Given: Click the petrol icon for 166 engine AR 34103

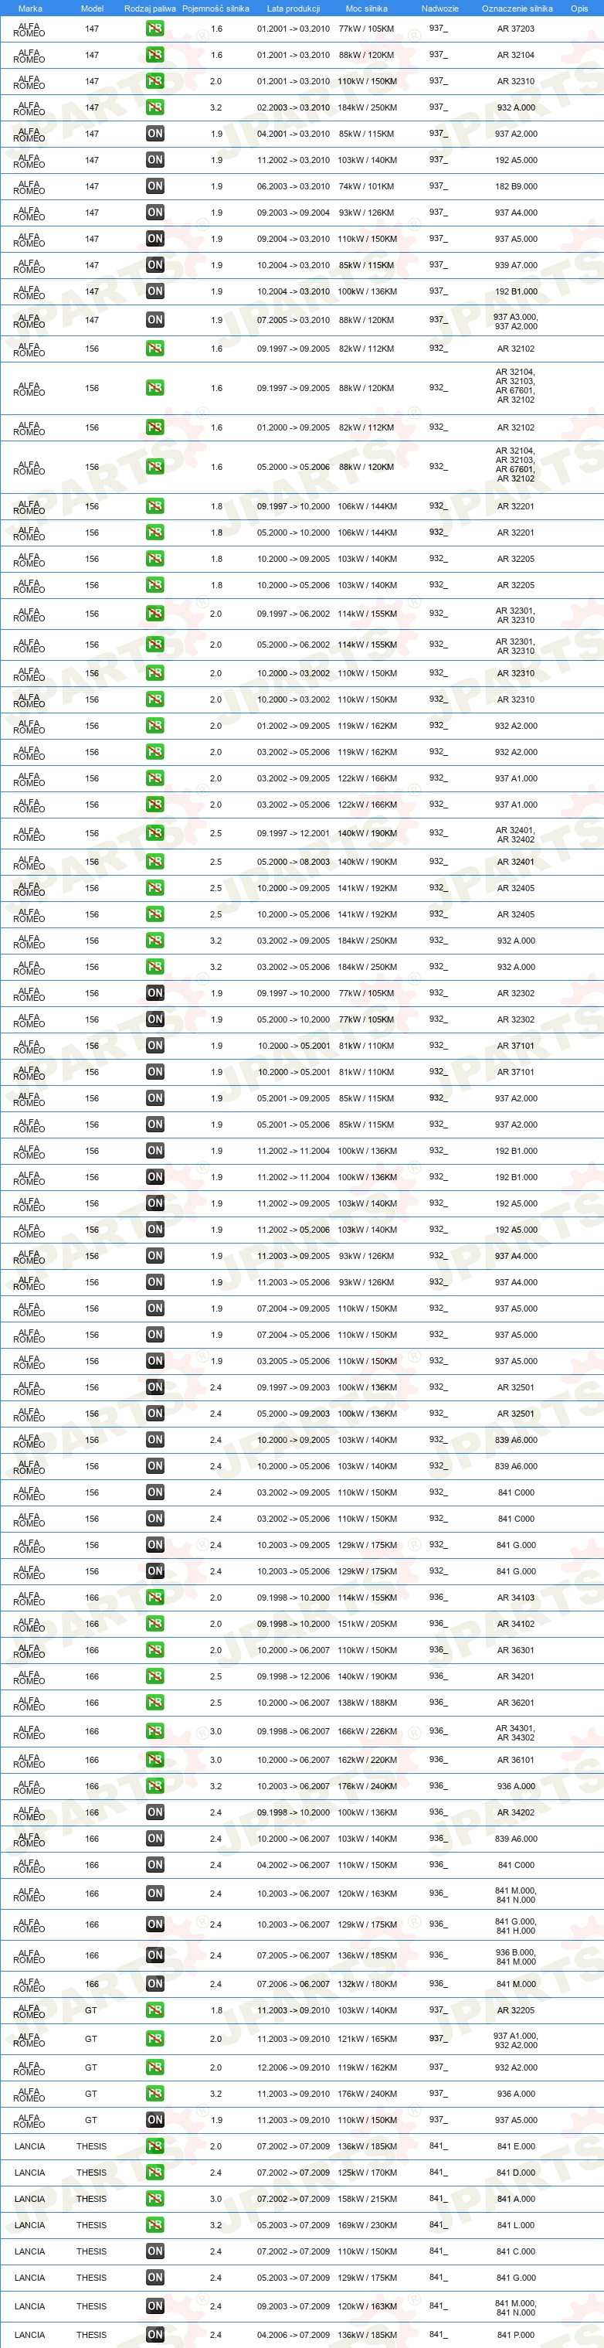Looking at the screenshot, I should coord(155,1598).
